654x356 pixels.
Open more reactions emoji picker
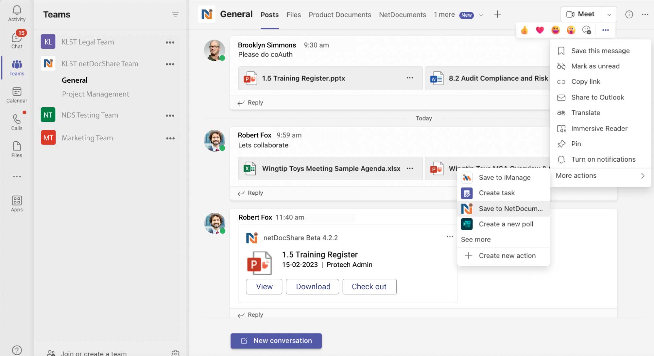pos(587,30)
